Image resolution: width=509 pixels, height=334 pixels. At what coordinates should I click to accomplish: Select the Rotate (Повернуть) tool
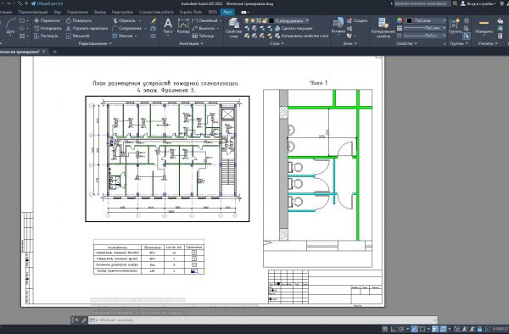[x=79, y=20]
